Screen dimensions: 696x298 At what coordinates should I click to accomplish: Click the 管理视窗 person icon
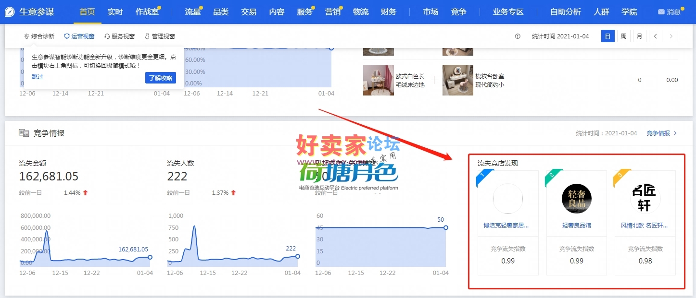click(147, 36)
